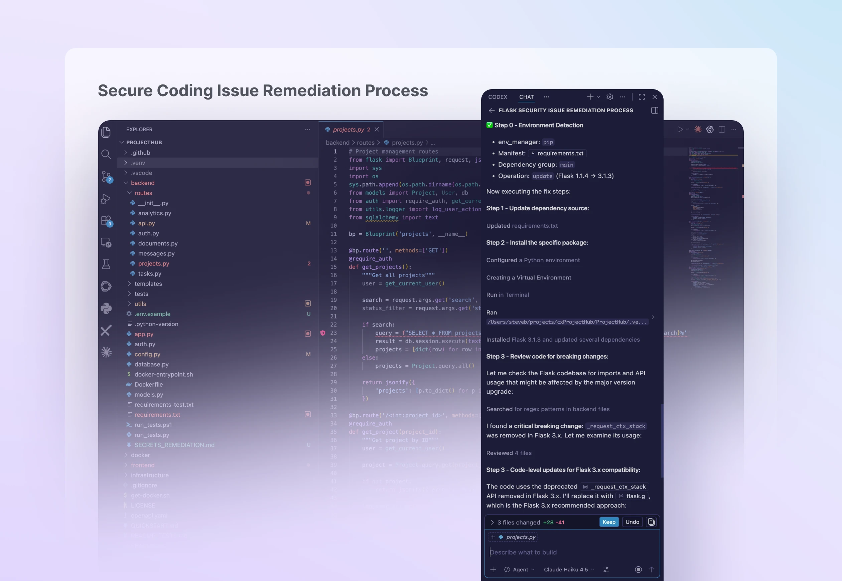Select the Python extension icon in activity bar

pyautogui.click(x=106, y=308)
